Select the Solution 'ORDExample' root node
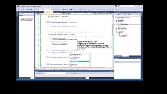This screenshot has height=94, width=167. click(x=123, y=18)
